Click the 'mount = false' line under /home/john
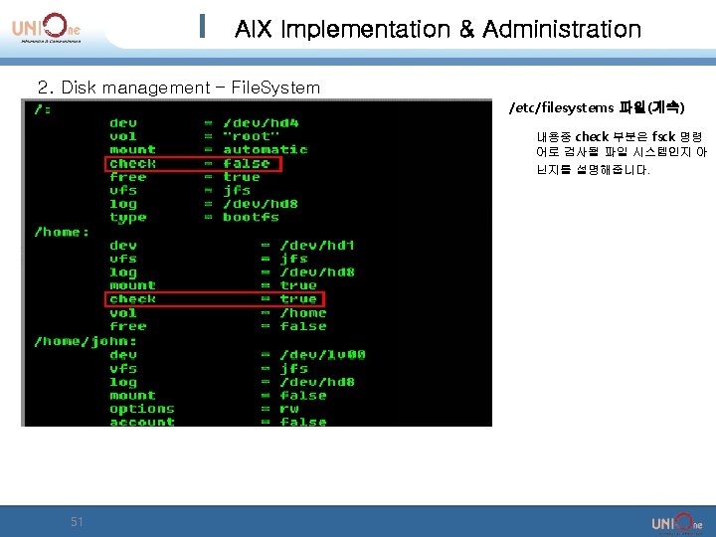This screenshot has width=716, height=537. click(218, 395)
